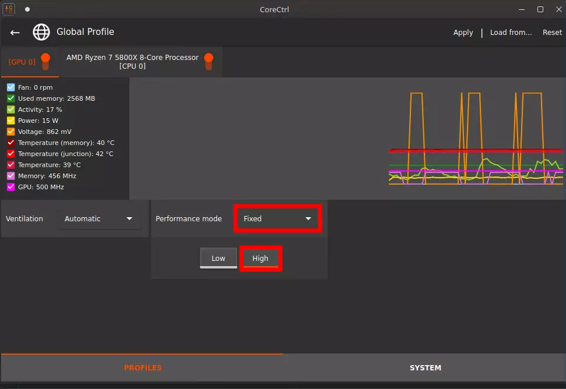Switch to the PROFILES tab
Image resolution: width=566 pixels, height=389 pixels.
tap(143, 367)
